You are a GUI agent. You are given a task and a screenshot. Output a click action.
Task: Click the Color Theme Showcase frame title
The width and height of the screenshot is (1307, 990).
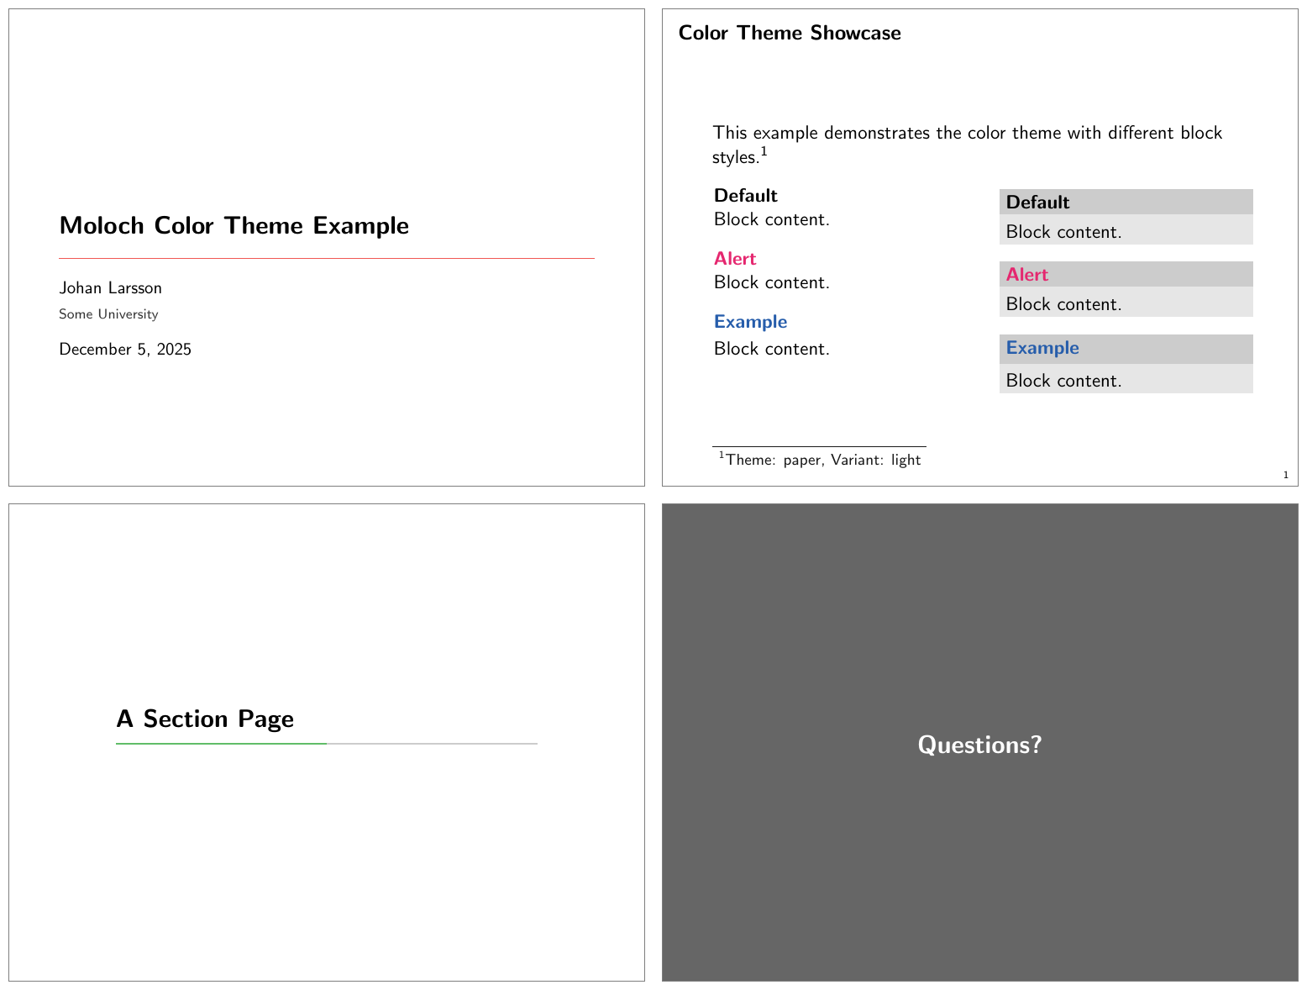[x=789, y=33]
